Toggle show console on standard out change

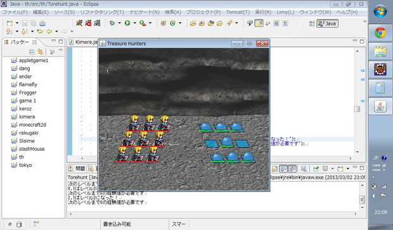tap(283, 169)
